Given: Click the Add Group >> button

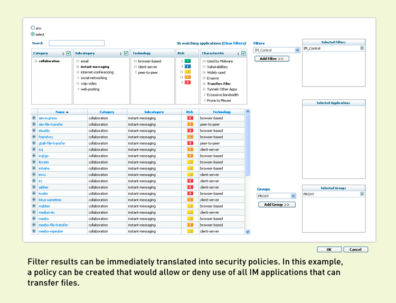Looking at the screenshot, I should pos(277,204).
